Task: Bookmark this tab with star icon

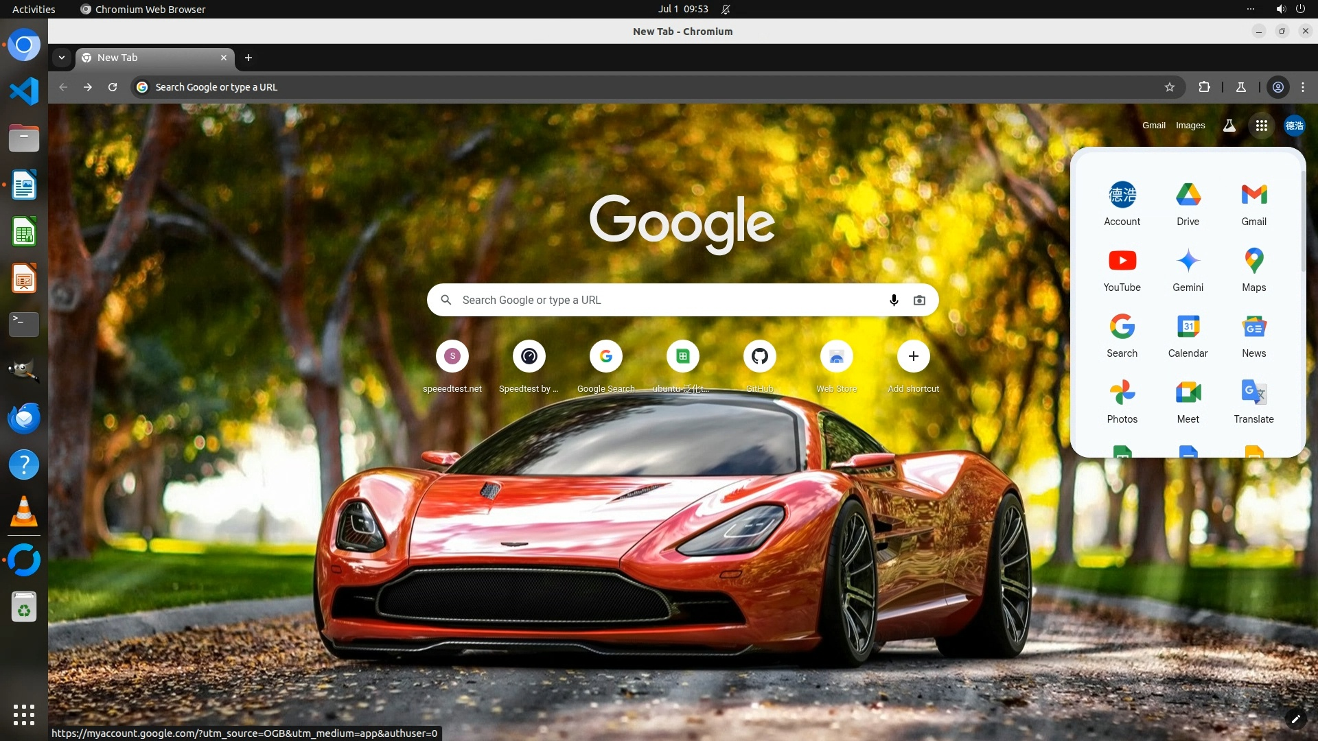Action: 1170,87
